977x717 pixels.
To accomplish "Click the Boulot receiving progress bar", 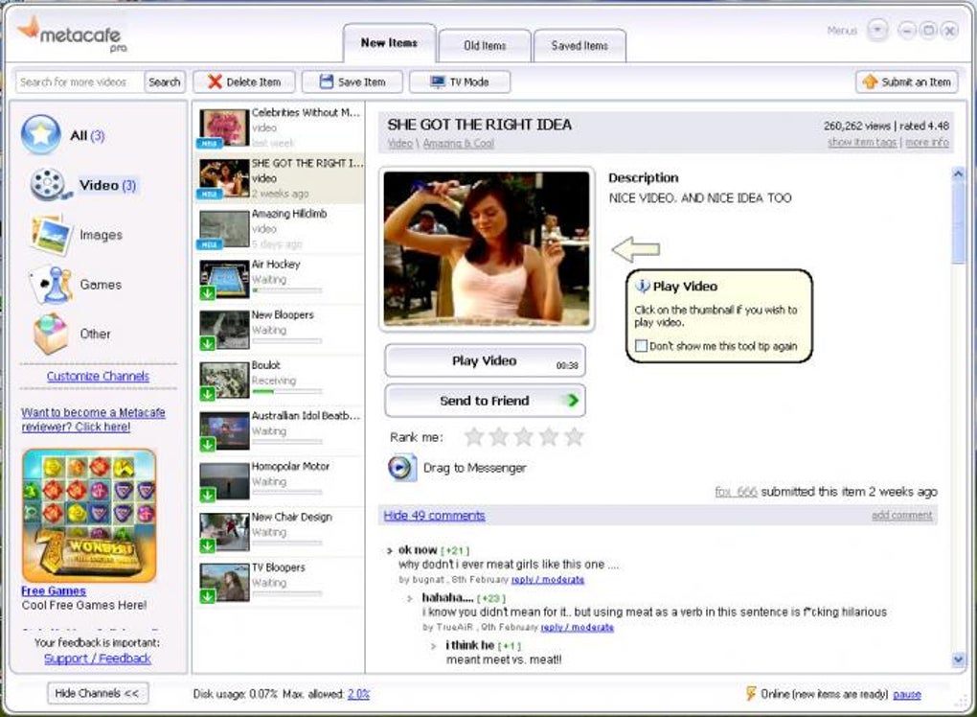I will 287,391.
